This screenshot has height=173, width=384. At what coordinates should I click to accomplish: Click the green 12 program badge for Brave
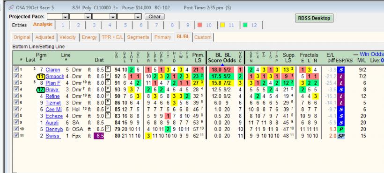[40, 90]
